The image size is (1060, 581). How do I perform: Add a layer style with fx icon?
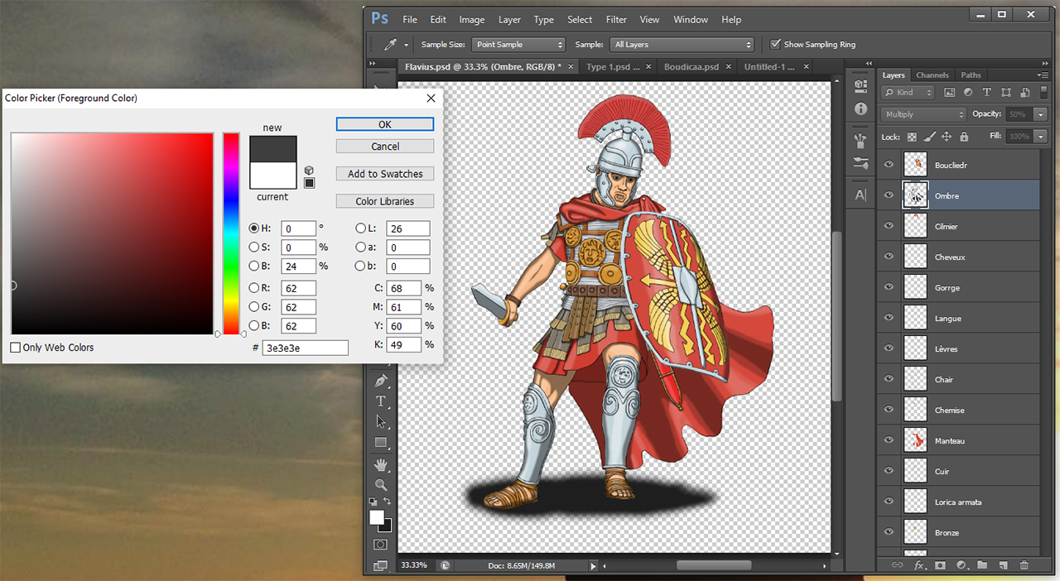point(918,565)
